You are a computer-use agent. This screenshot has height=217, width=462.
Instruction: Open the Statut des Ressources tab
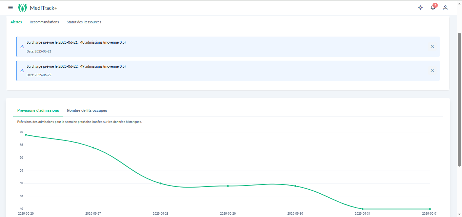84,22
